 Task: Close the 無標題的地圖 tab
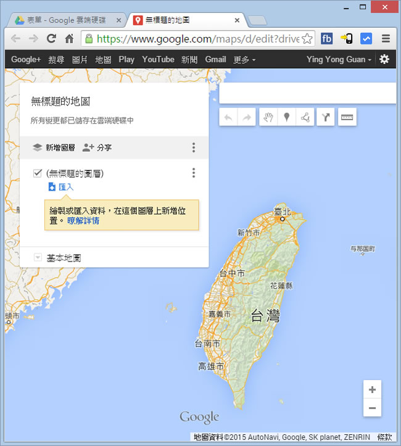pyautogui.click(x=237, y=20)
